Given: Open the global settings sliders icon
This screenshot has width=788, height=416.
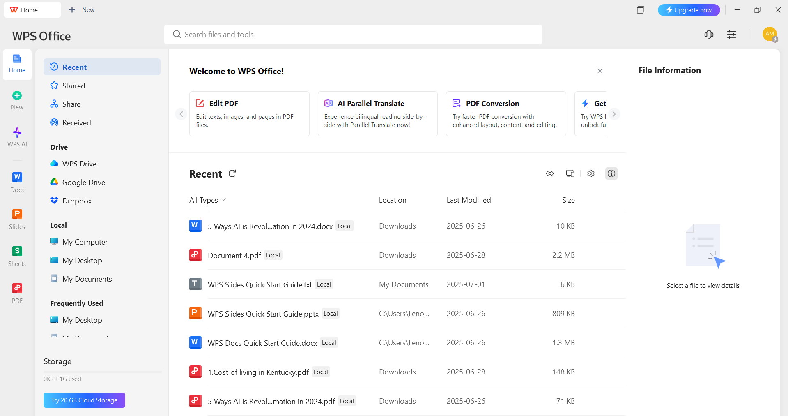Looking at the screenshot, I should [x=731, y=35].
